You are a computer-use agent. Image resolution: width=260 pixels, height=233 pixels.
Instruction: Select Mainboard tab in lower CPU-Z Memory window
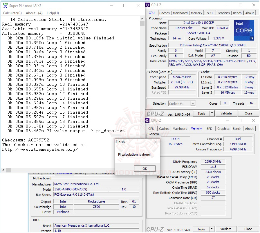pos(180,129)
